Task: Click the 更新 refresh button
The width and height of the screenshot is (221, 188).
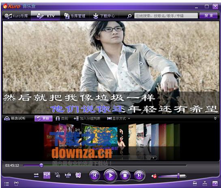Action: [x=43, y=118]
